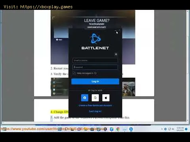Open Battle.net login settings gear
This screenshot has width=190, height=142.
click(x=116, y=54)
